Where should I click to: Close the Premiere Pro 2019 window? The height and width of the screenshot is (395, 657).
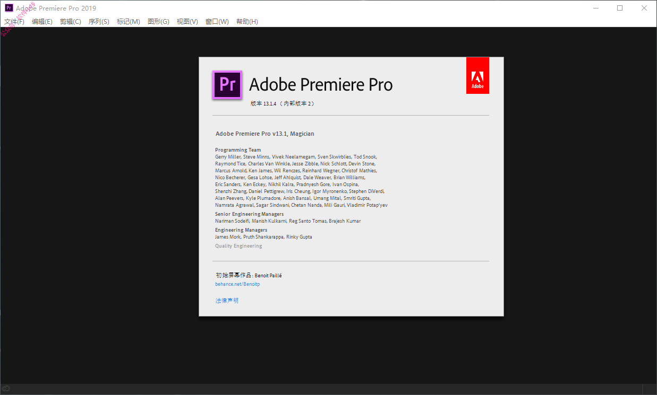point(644,8)
